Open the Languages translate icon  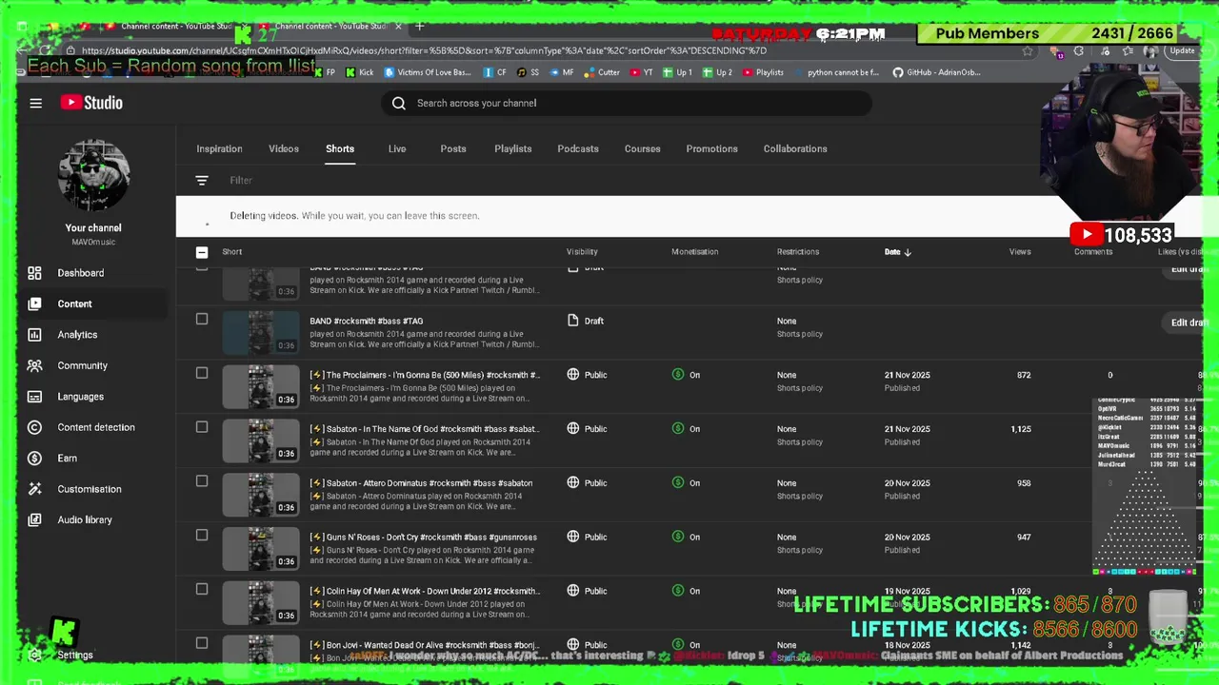(34, 397)
